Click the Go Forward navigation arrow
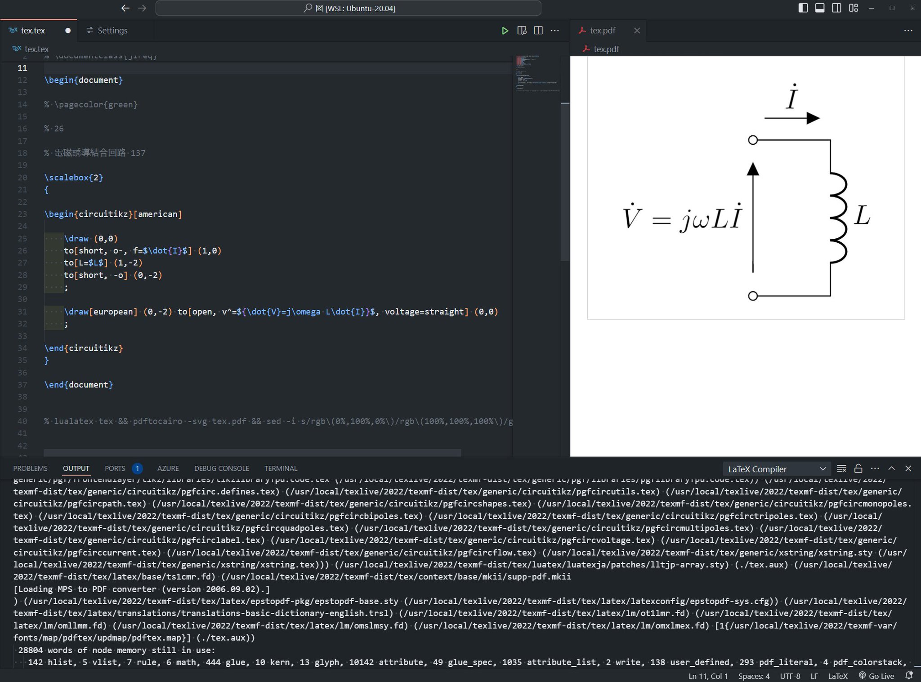The width and height of the screenshot is (921, 682). pos(142,8)
